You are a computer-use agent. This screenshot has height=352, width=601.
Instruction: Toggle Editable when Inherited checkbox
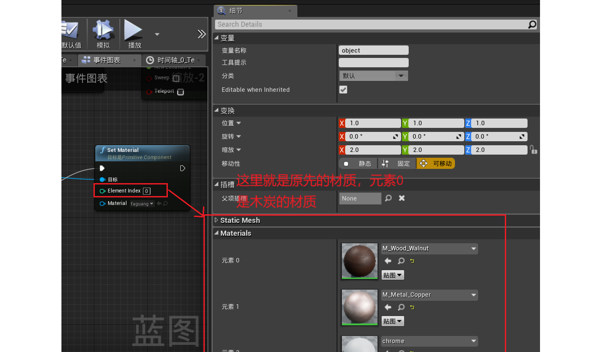pos(343,90)
